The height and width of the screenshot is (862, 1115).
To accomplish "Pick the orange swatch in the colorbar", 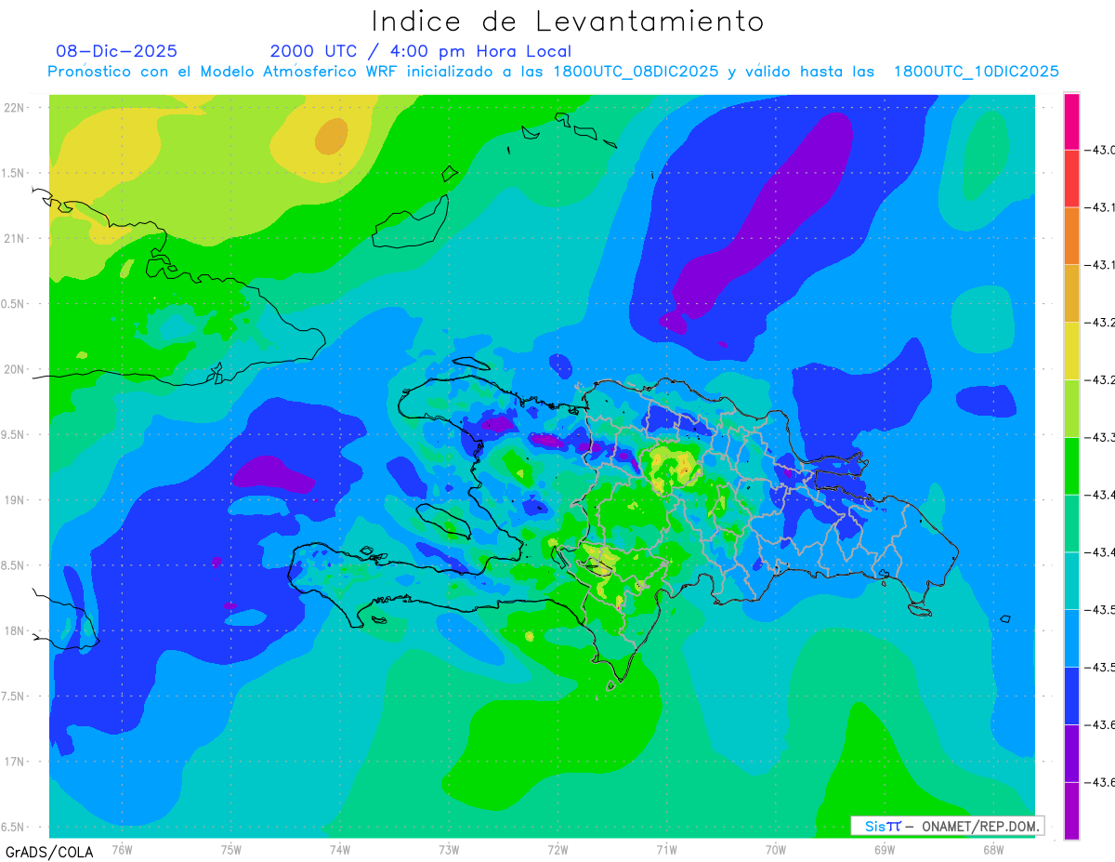I will click(x=1071, y=235).
